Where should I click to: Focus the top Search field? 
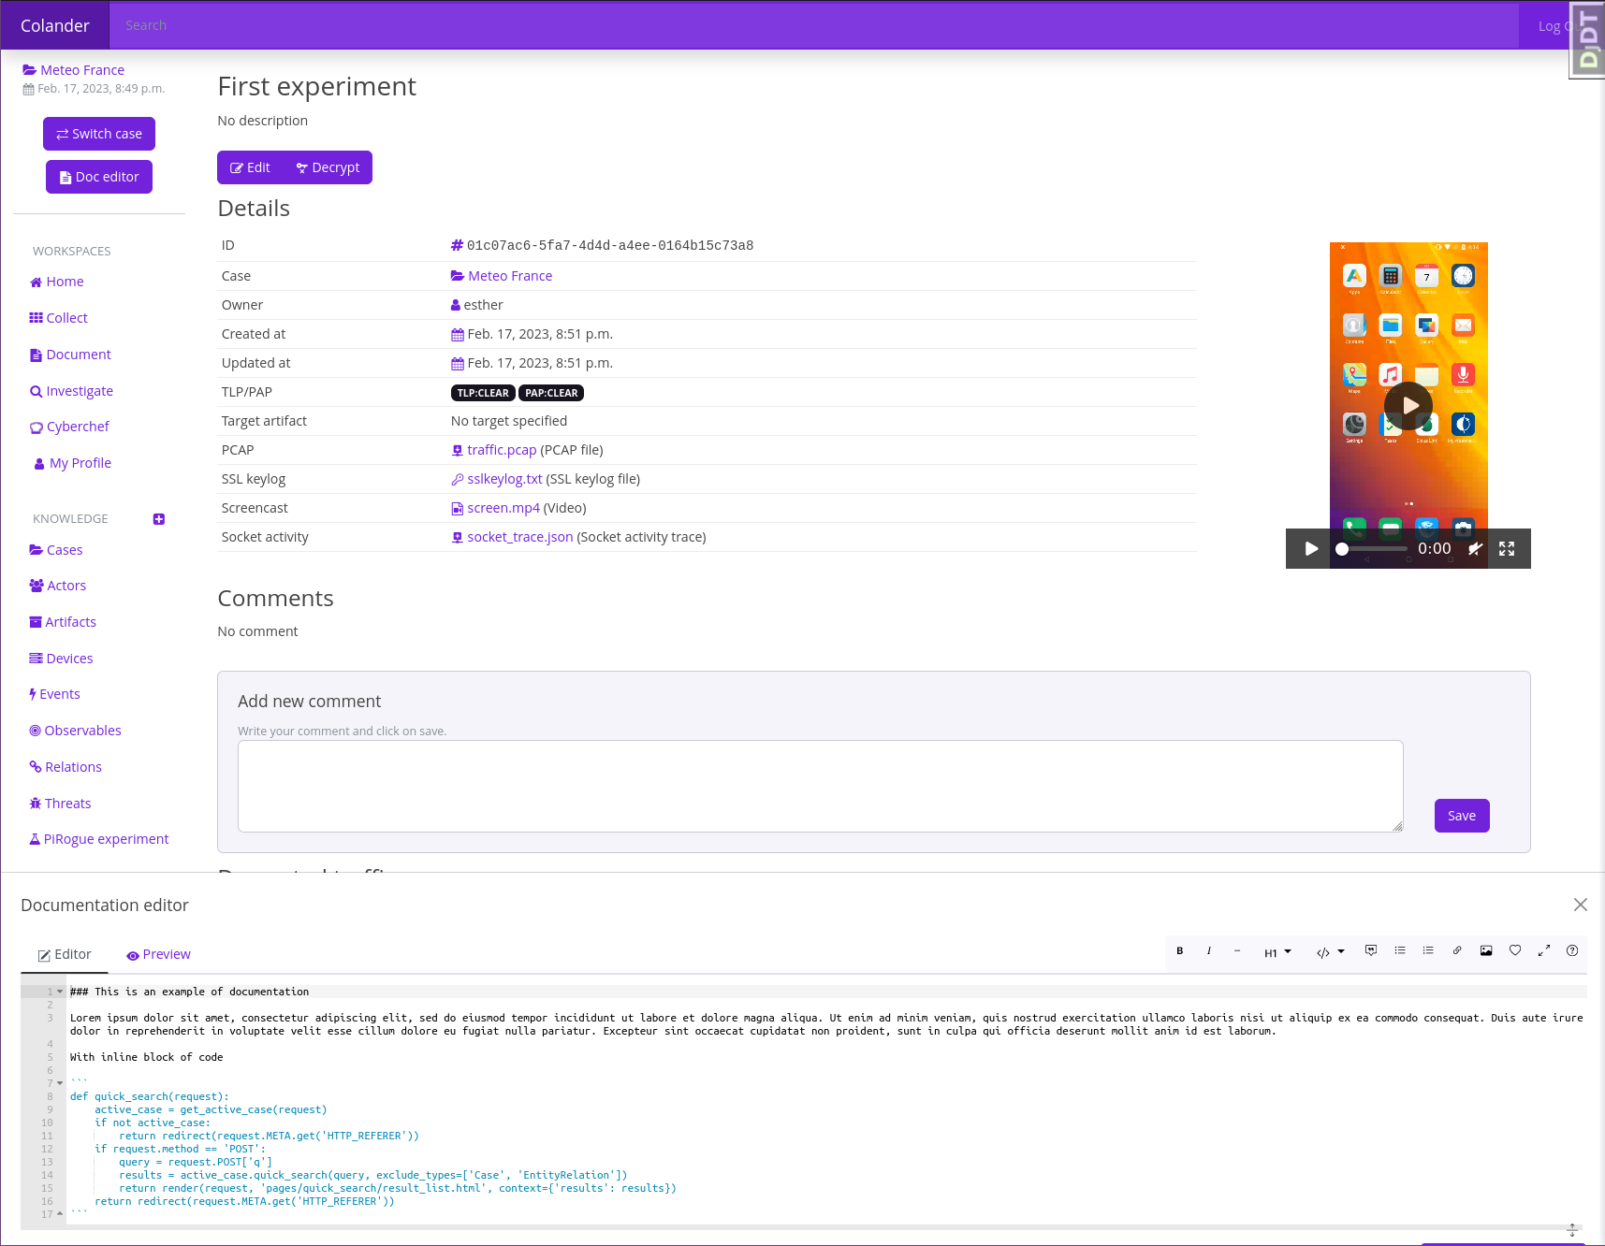click(x=814, y=25)
